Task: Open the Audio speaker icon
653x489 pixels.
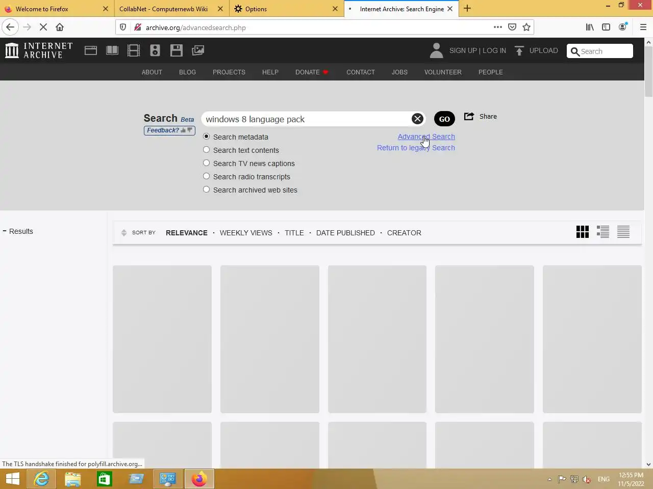Action: [x=155, y=50]
